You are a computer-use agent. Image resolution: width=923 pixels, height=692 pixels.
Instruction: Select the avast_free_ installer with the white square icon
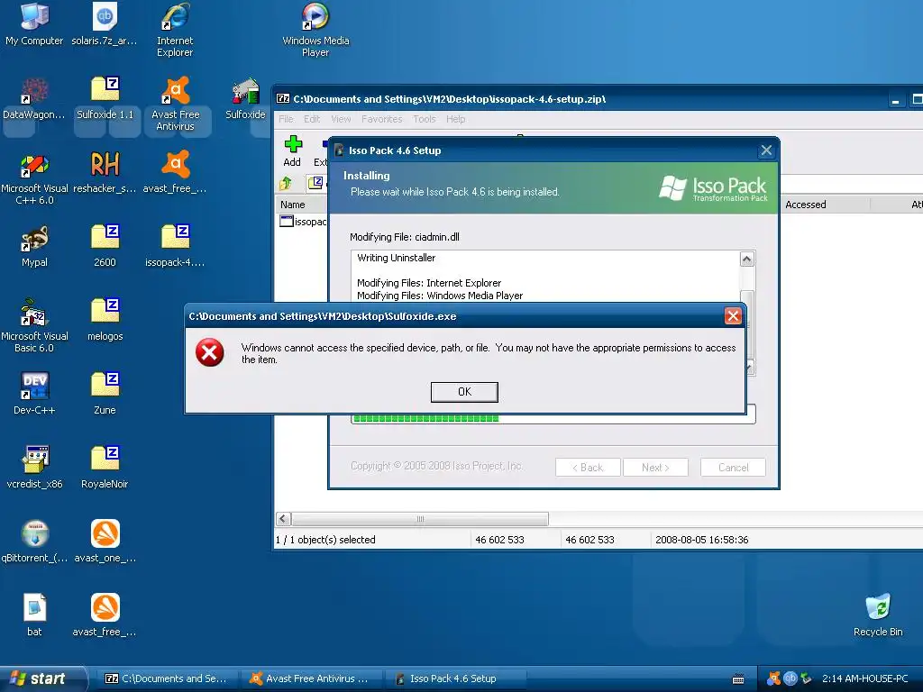point(105,615)
